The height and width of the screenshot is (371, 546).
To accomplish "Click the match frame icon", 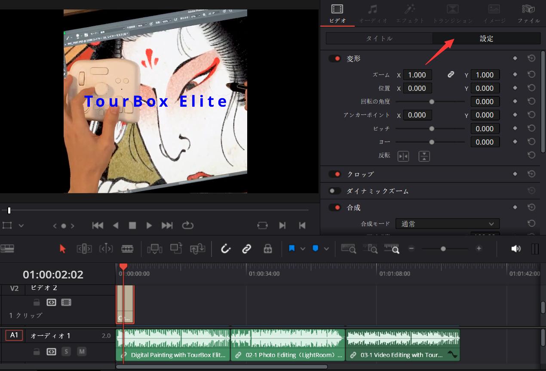I will pos(263,226).
